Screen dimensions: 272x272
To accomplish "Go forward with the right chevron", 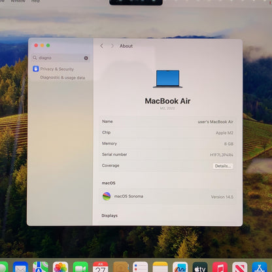I will pyautogui.click(x=112, y=46).
